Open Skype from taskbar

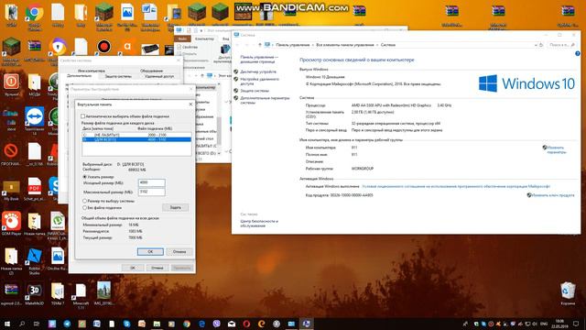tap(126, 324)
